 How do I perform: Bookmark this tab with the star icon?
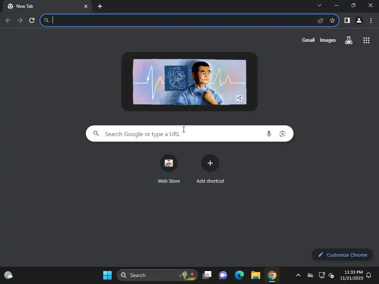pos(332,21)
